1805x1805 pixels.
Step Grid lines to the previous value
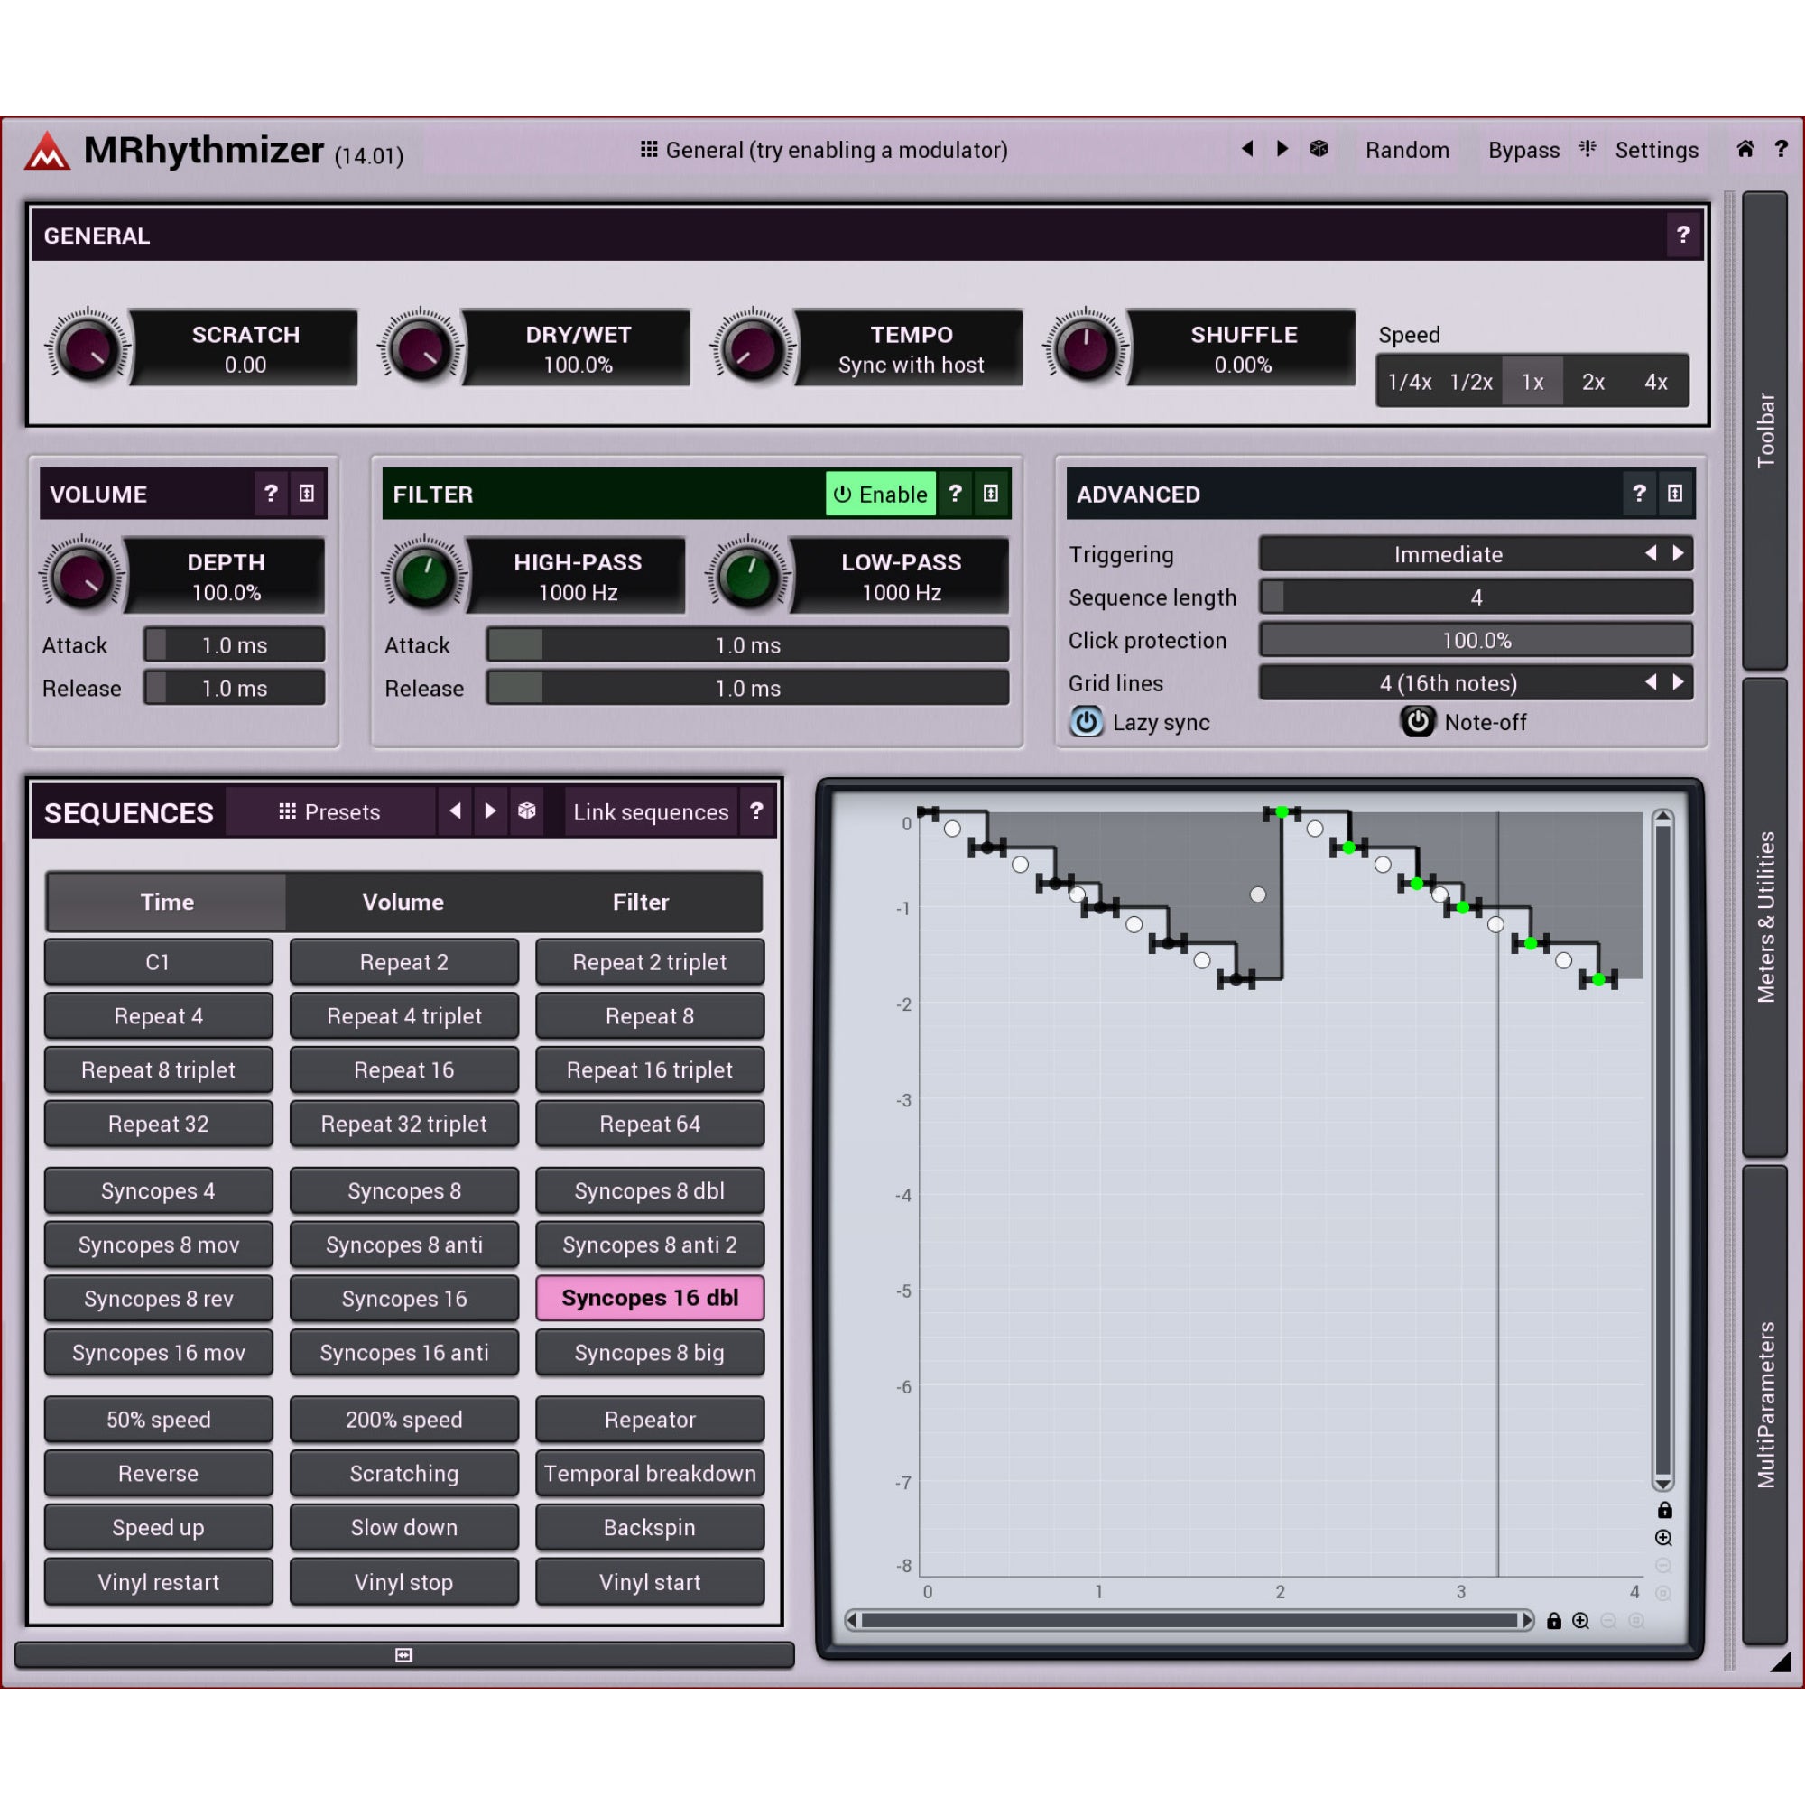[1650, 682]
